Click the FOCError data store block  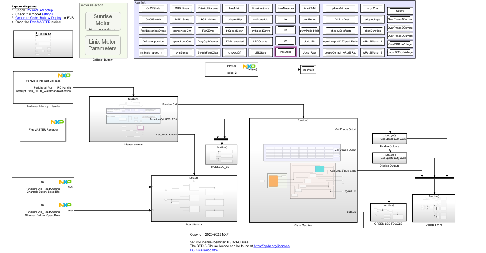pyautogui.click(x=208, y=31)
